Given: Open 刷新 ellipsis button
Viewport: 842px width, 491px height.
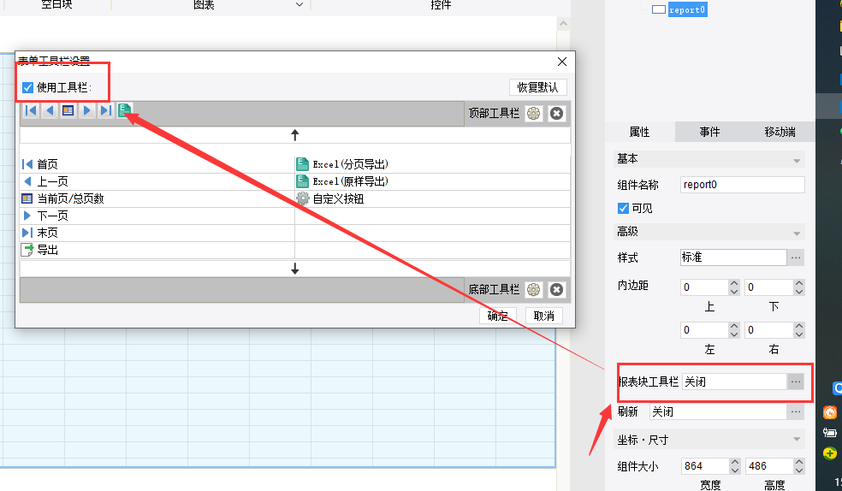Looking at the screenshot, I should click(796, 412).
